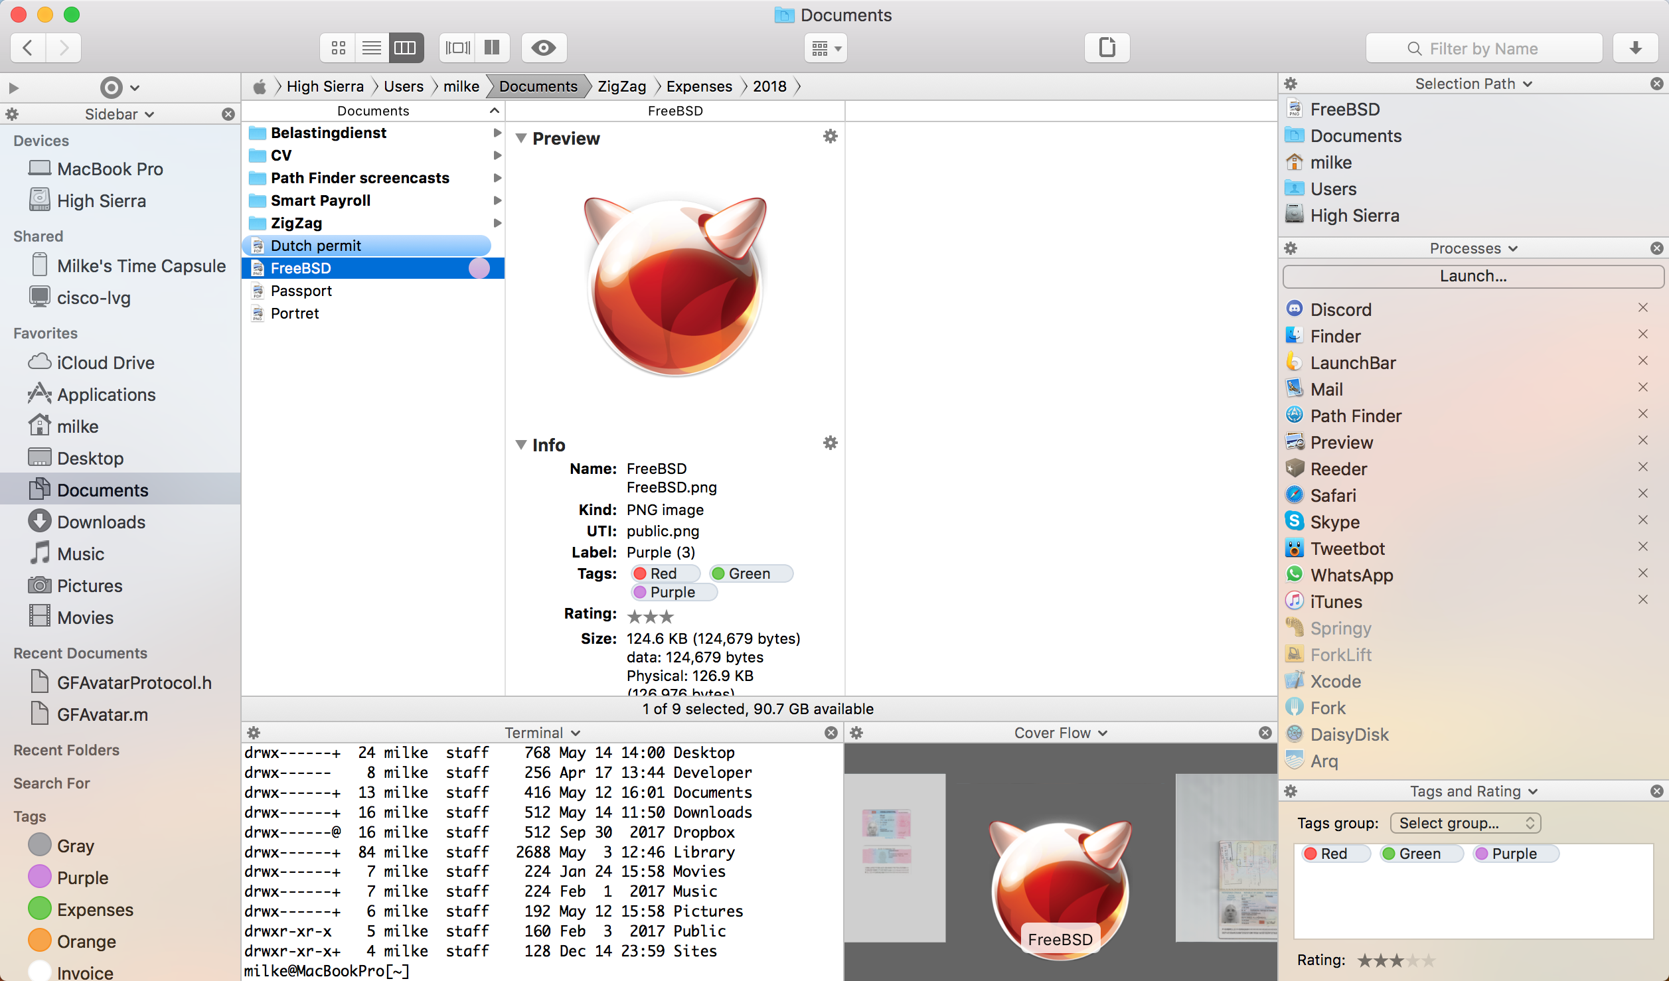Open the Cover Flow module dropdown
The height and width of the screenshot is (981, 1669).
tap(1060, 733)
